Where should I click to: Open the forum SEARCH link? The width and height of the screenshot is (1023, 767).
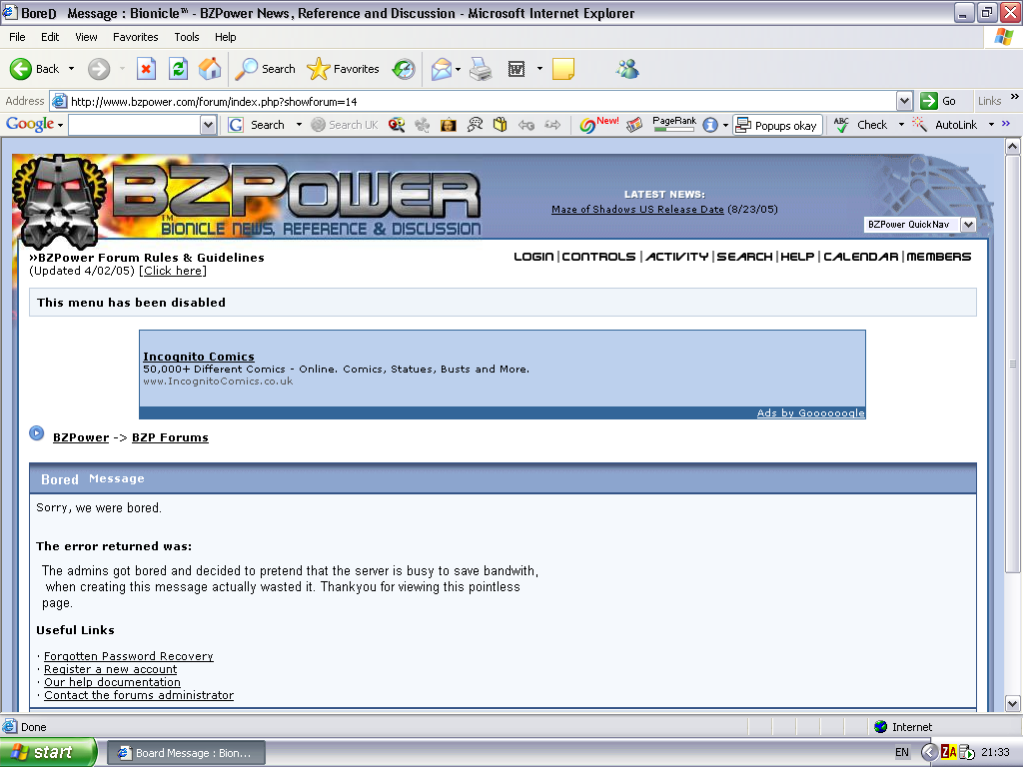click(744, 257)
